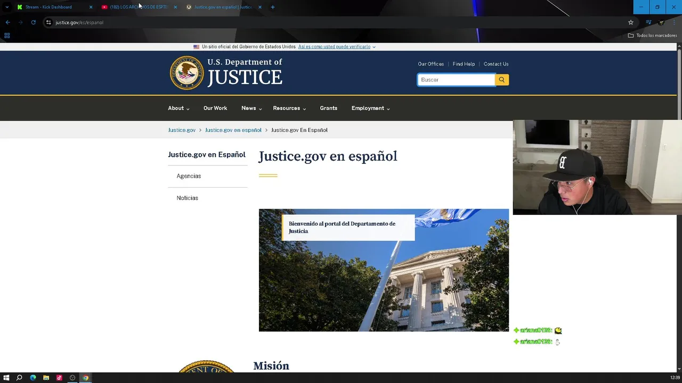Switch to the YouTube Los Archivos tab

(x=139, y=7)
